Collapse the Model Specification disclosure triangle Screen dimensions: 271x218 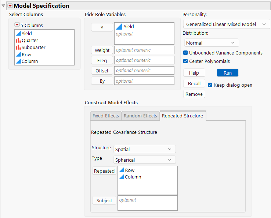click(4, 5)
